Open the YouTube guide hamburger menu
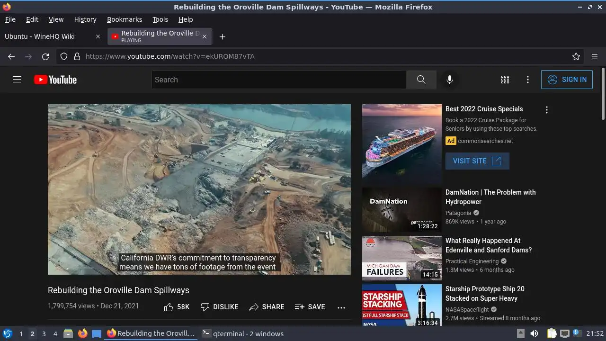This screenshot has height=341, width=606. coord(17,80)
